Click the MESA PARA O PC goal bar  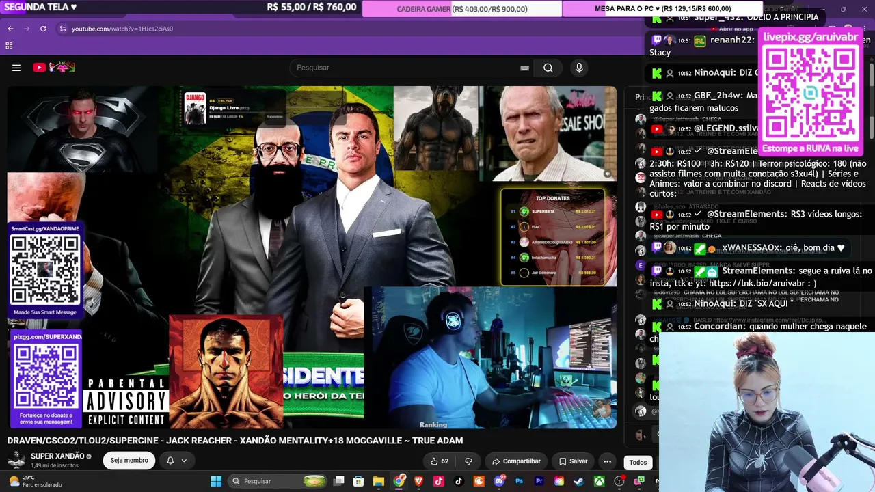662,9
